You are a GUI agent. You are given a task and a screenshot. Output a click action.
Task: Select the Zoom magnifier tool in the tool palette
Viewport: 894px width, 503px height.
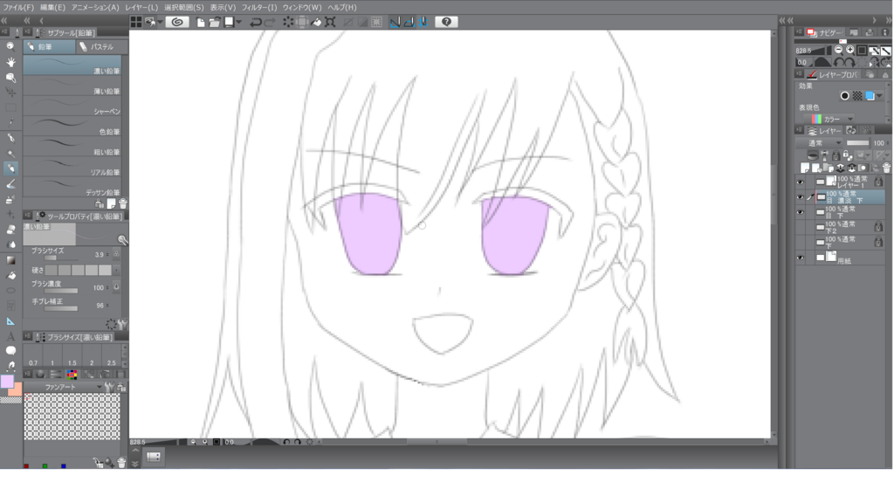[x=10, y=46]
